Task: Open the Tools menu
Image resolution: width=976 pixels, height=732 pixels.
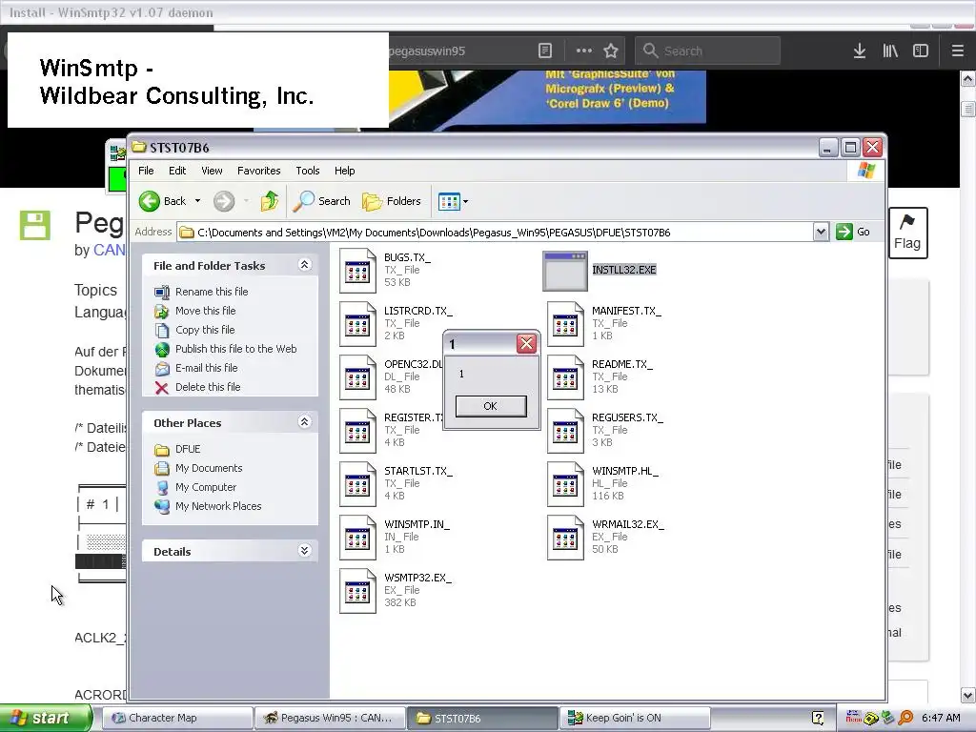Action: [x=308, y=171]
